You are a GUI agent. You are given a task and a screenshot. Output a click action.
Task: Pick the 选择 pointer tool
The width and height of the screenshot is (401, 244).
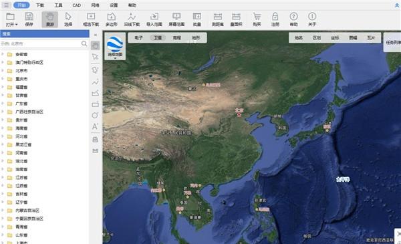(68, 19)
